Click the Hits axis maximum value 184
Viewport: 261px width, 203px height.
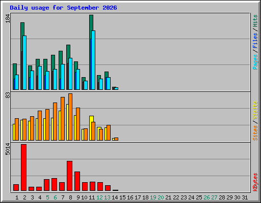pyautogui.click(x=8, y=19)
